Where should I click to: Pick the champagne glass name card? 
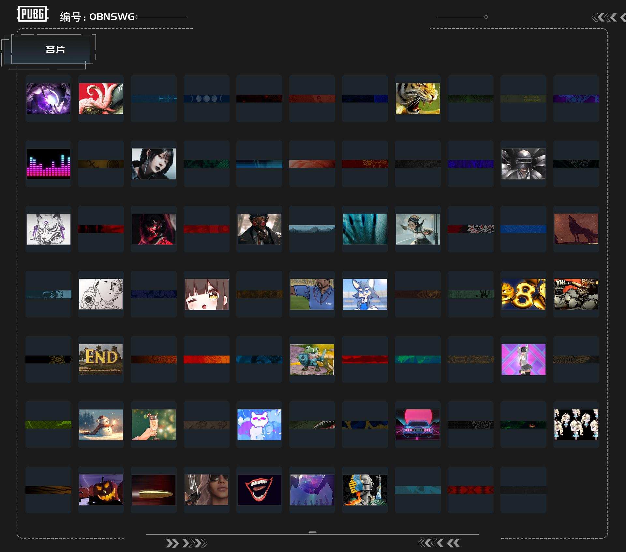click(x=154, y=425)
